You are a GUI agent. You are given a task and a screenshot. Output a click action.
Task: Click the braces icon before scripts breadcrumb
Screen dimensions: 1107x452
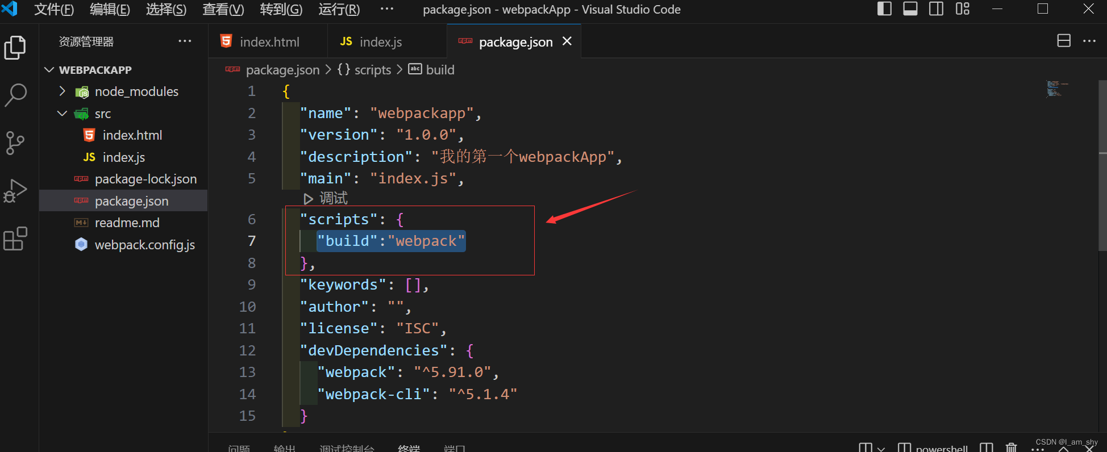tap(344, 69)
